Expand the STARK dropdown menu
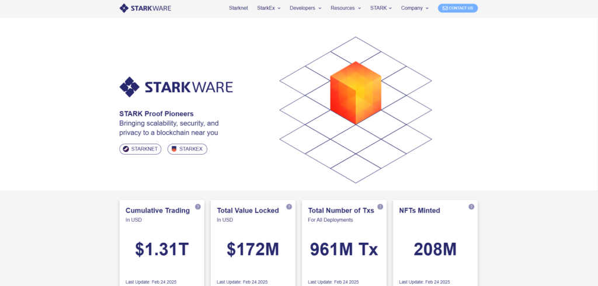Image resolution: width=598 pixels, height=286 pixels. click(381, 8)
